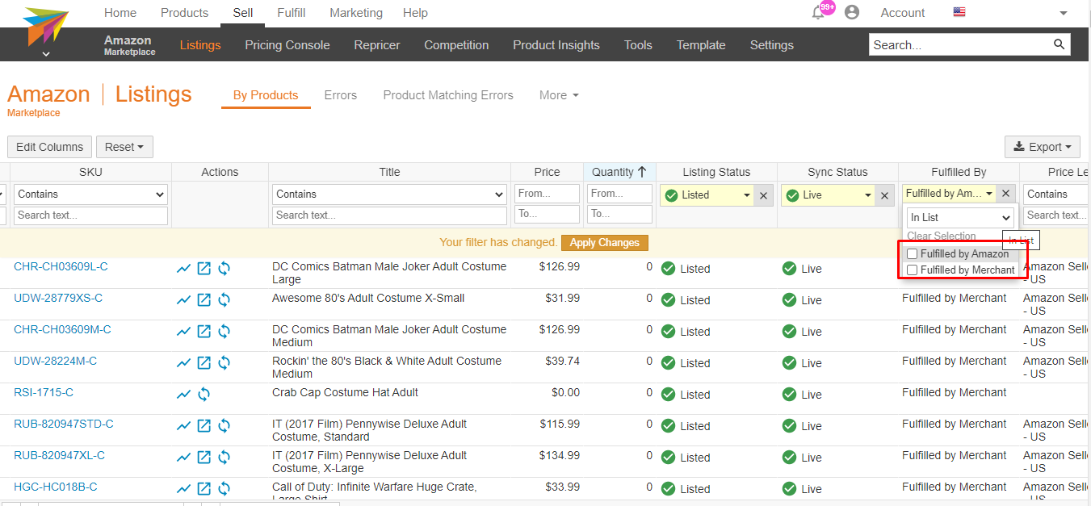Clear the Sync Status filter X

click(x=884, y=195)
